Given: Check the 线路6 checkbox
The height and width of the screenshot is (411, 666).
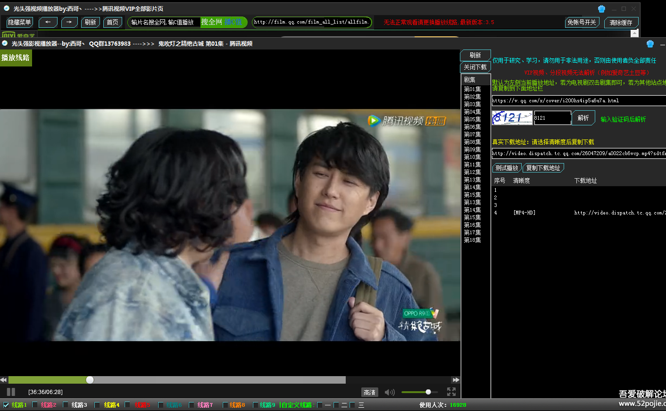Looking at the screenshot, I should [x=160, y=405].
